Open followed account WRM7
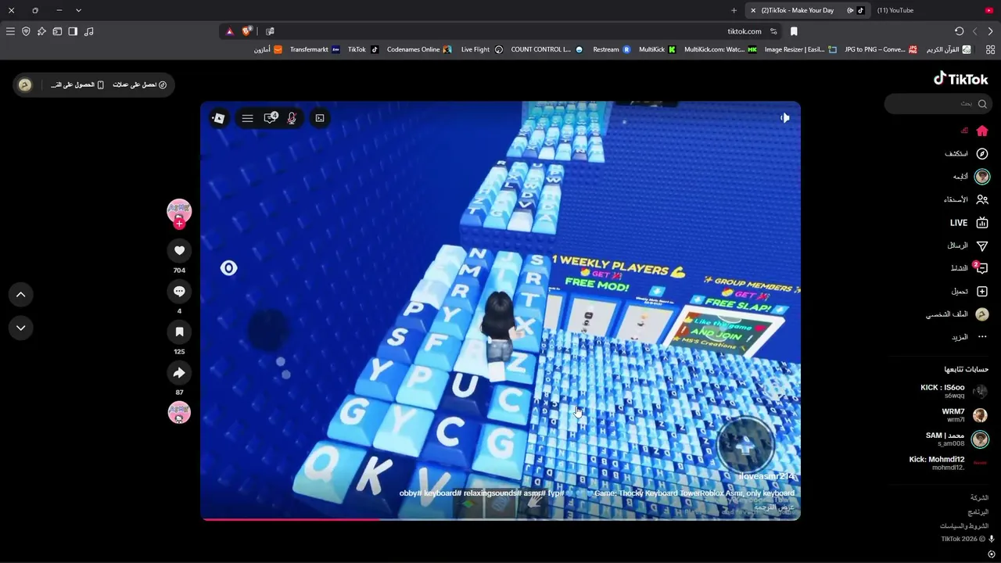The width and height of the screenshot is (1001, 563). click(964, 415)
